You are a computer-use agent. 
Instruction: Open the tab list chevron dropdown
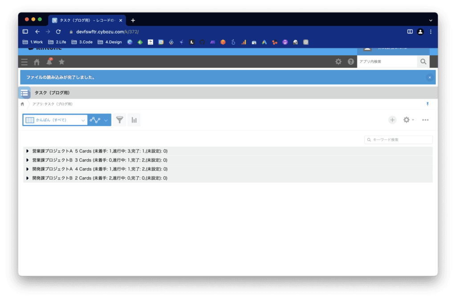[x=431, y=20]
